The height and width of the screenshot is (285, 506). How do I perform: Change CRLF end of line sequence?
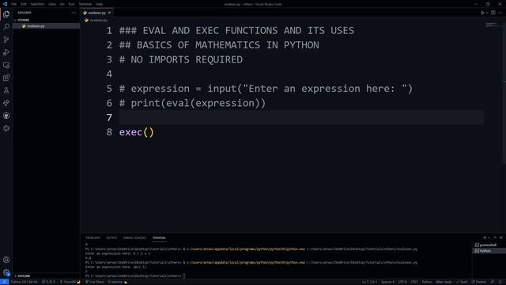pos(414,282)
